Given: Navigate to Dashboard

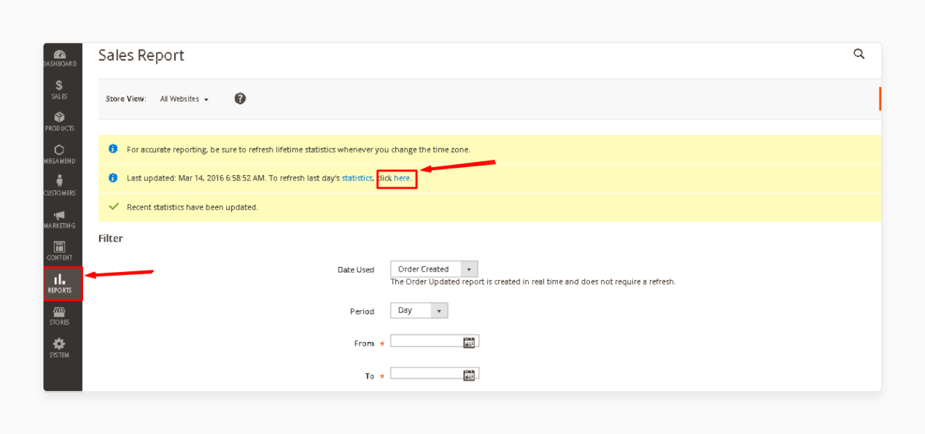Looking at the screenshot, I should (x=60, y=57).
